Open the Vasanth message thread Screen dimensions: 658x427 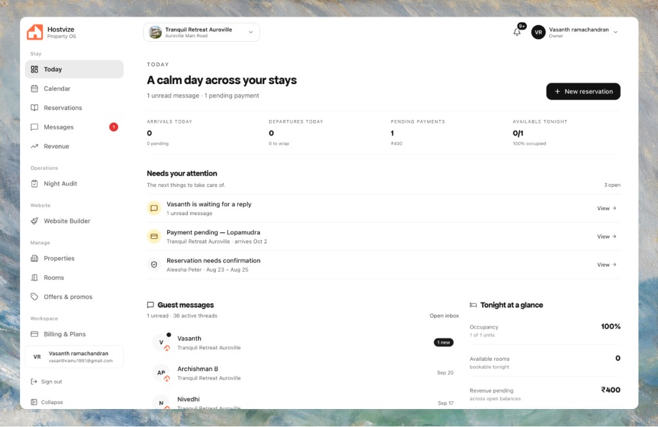[x=303, y=342]
